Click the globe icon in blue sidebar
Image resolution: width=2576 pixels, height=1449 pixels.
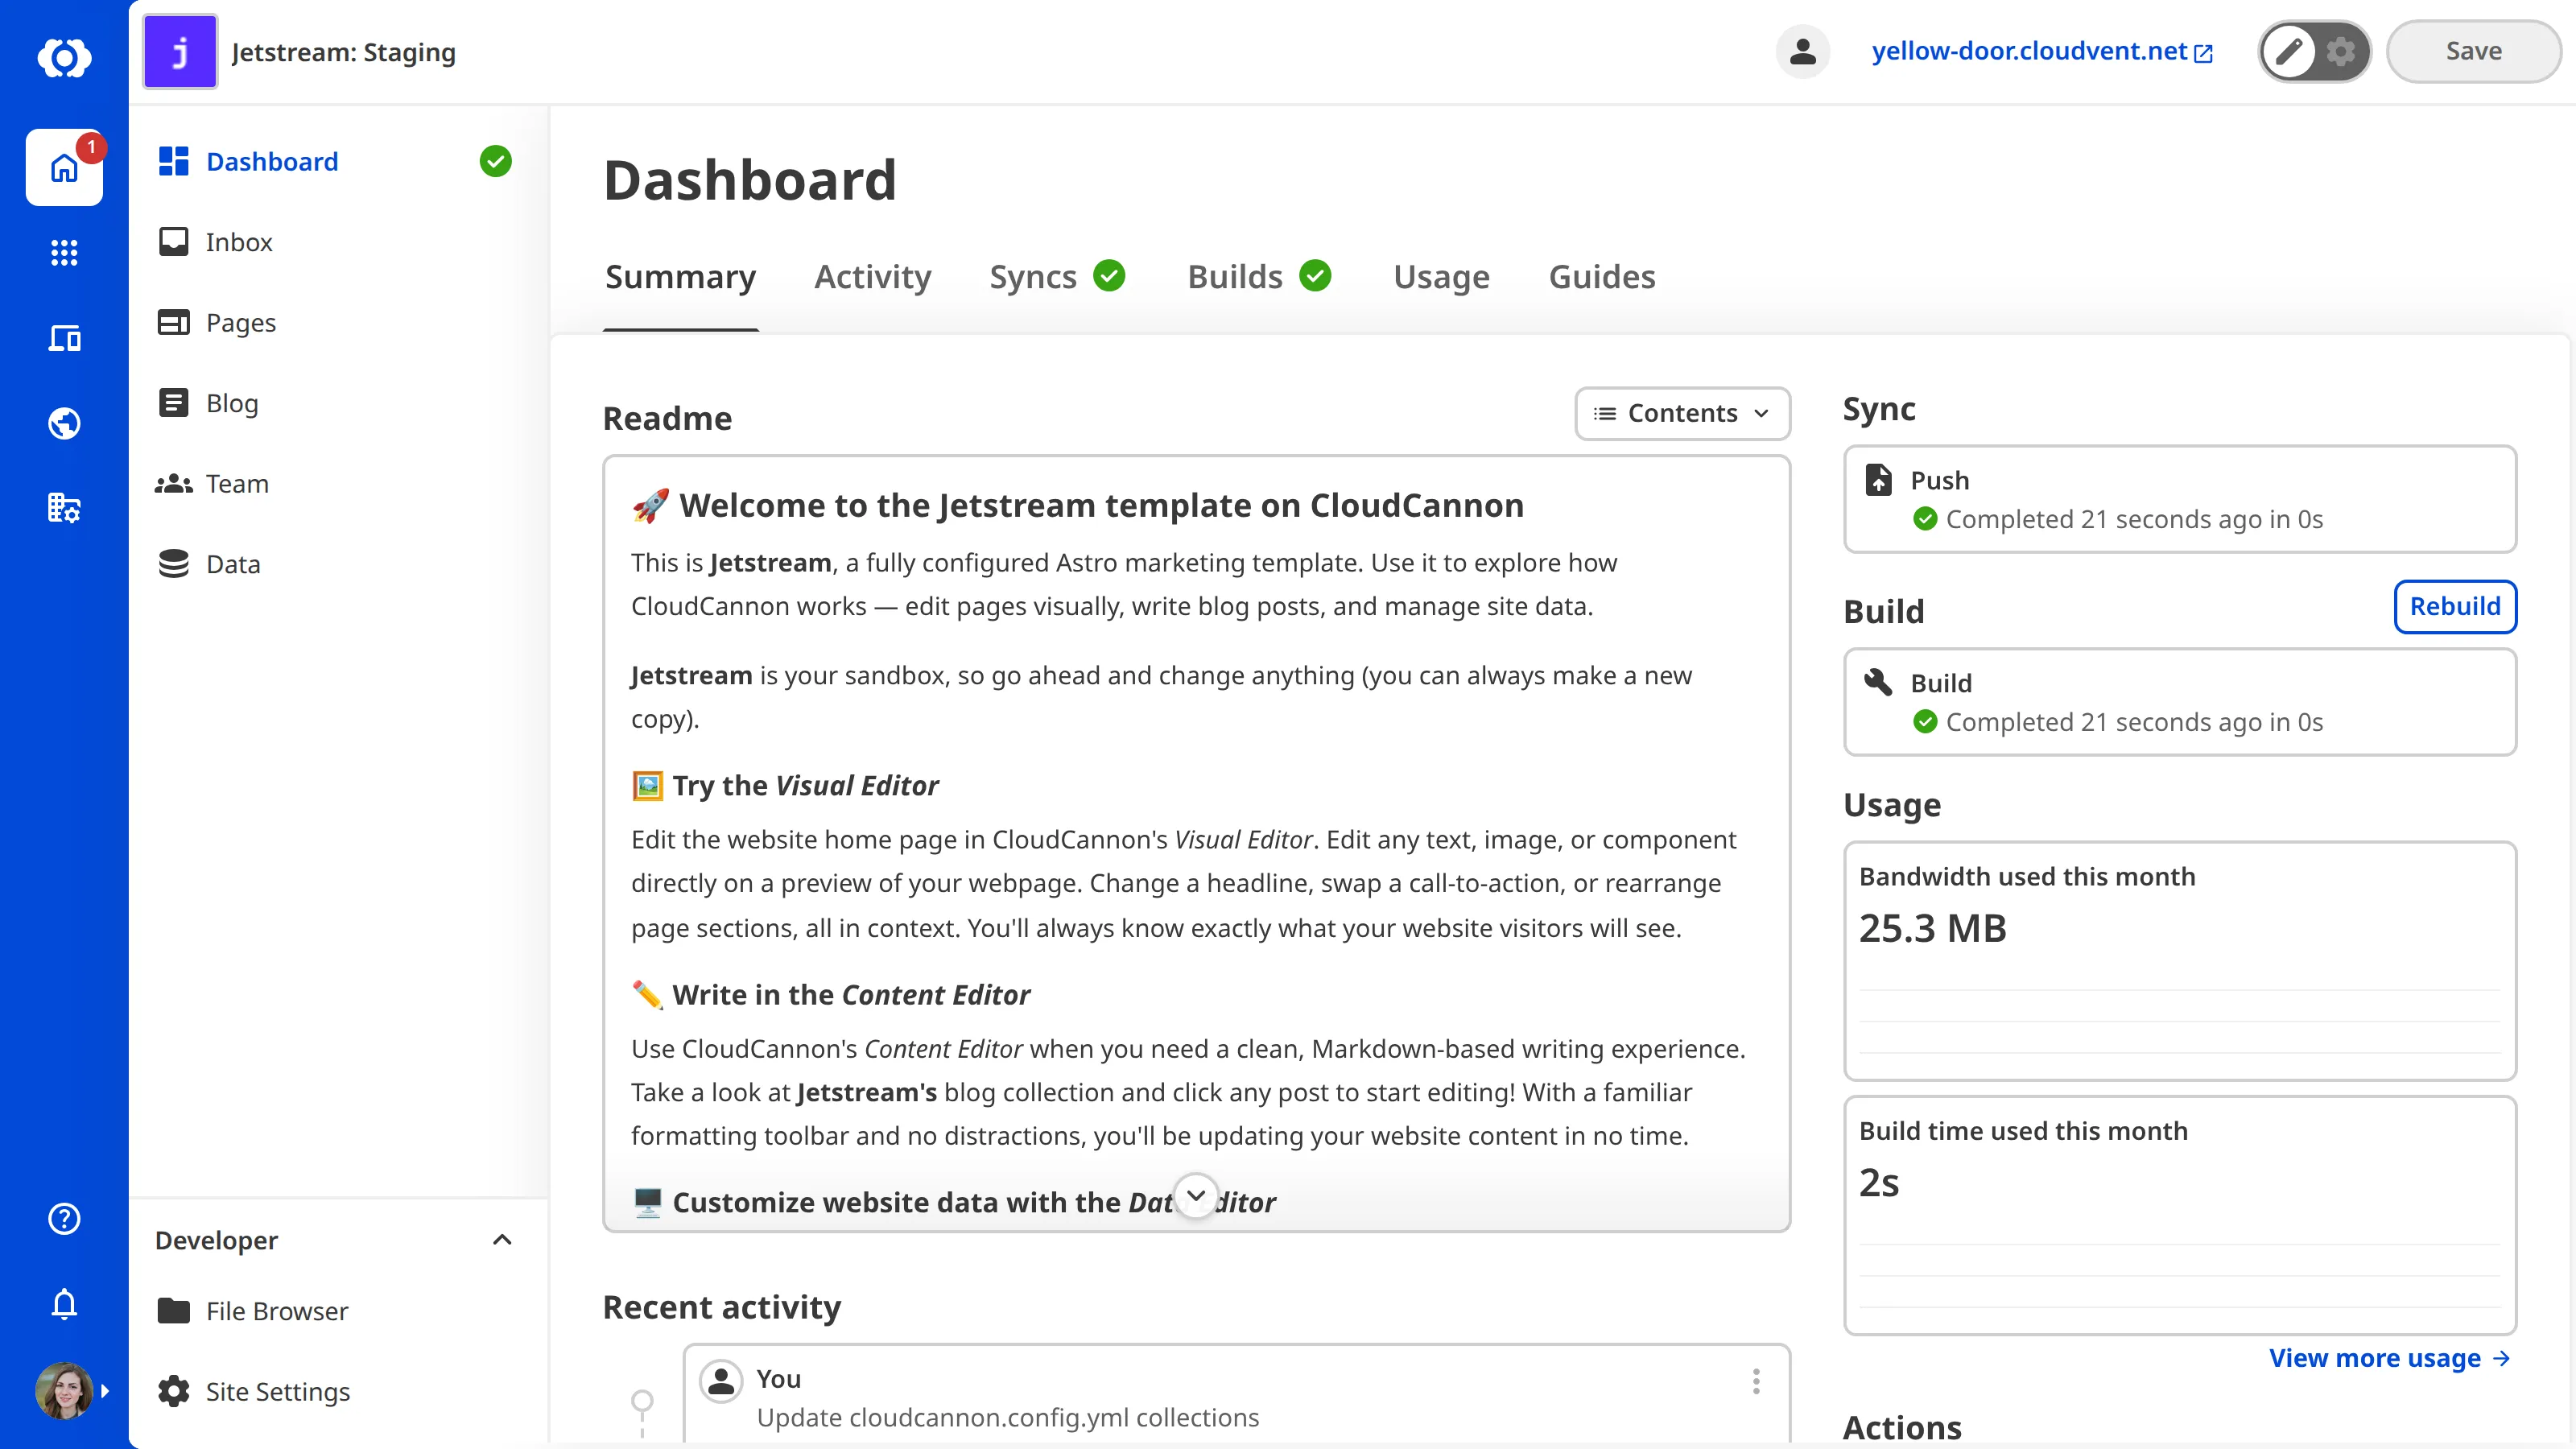64,423
